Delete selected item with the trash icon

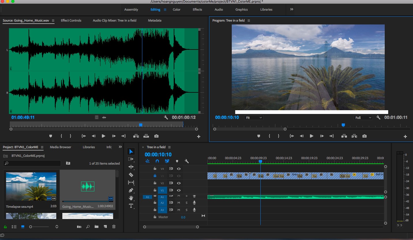pos(114,227)
